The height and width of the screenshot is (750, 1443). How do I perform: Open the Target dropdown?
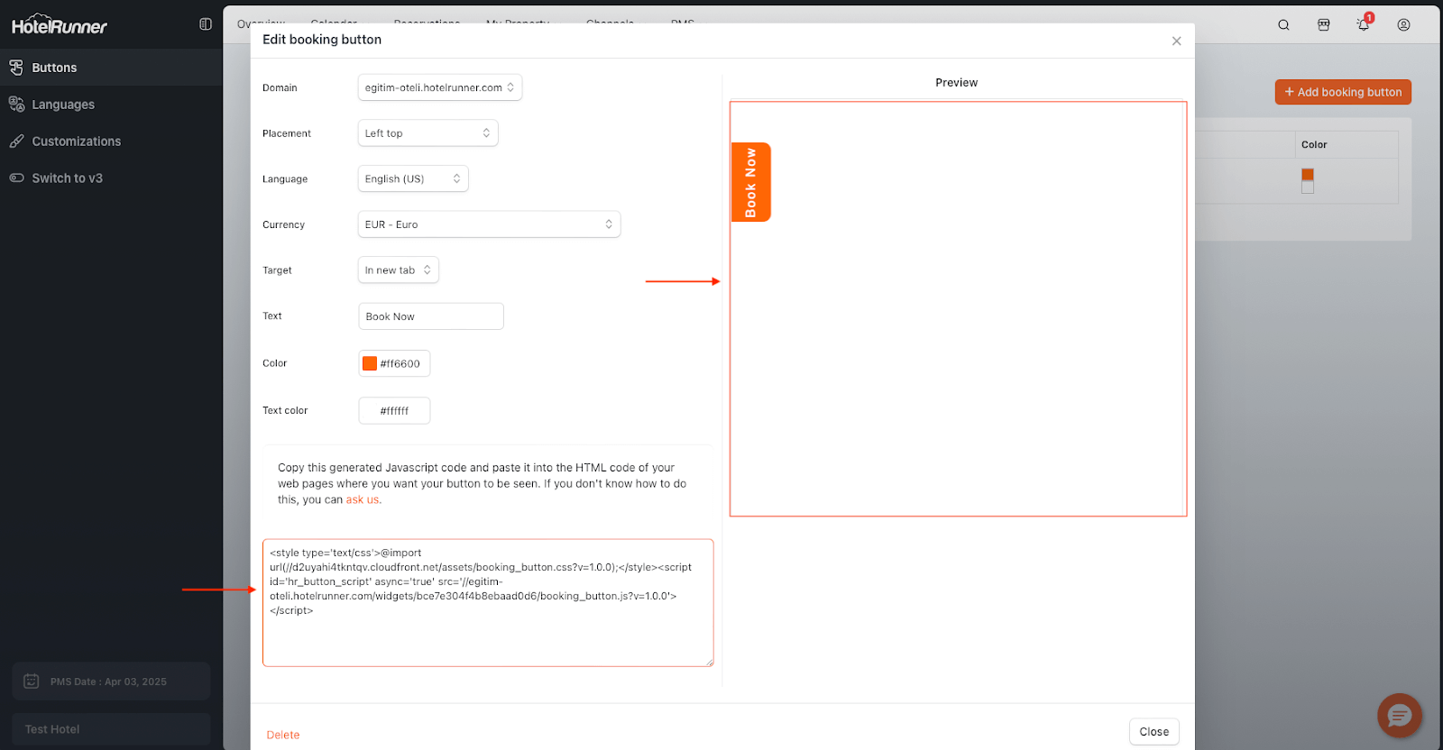(398, 270)
